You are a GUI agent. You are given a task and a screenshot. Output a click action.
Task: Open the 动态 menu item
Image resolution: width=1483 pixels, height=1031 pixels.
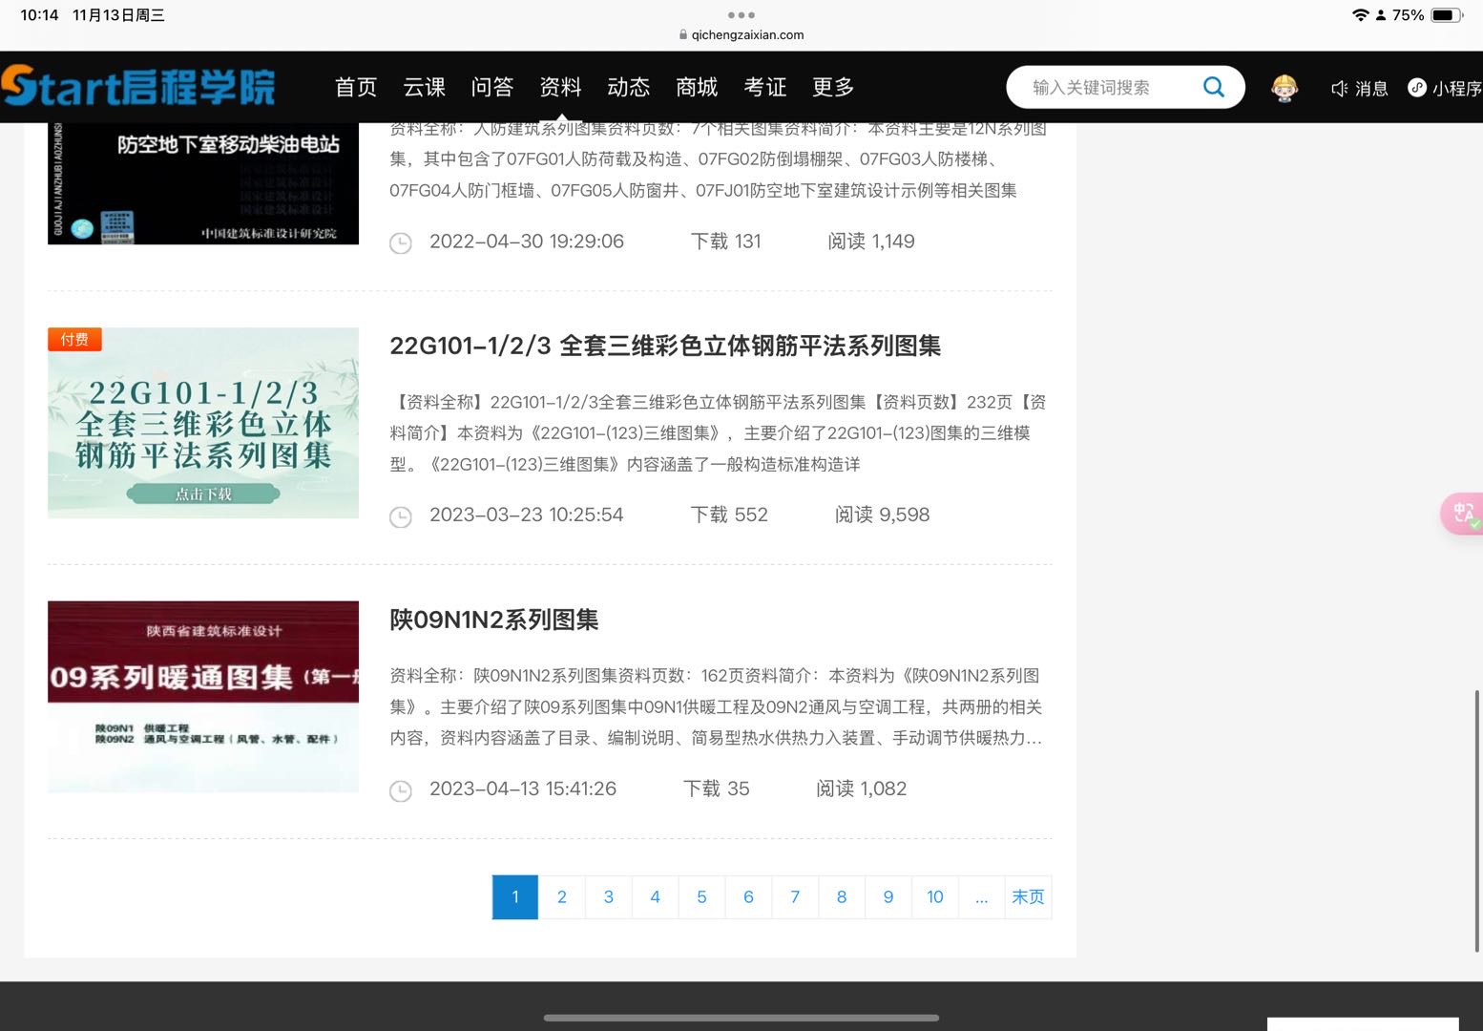click(x=629, y=87)
